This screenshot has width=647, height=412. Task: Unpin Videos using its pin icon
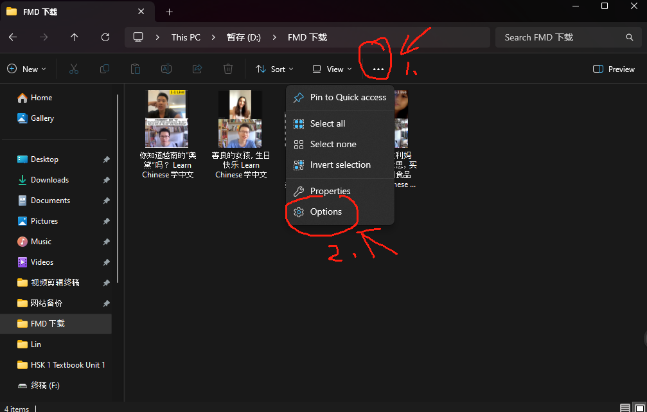106,262
